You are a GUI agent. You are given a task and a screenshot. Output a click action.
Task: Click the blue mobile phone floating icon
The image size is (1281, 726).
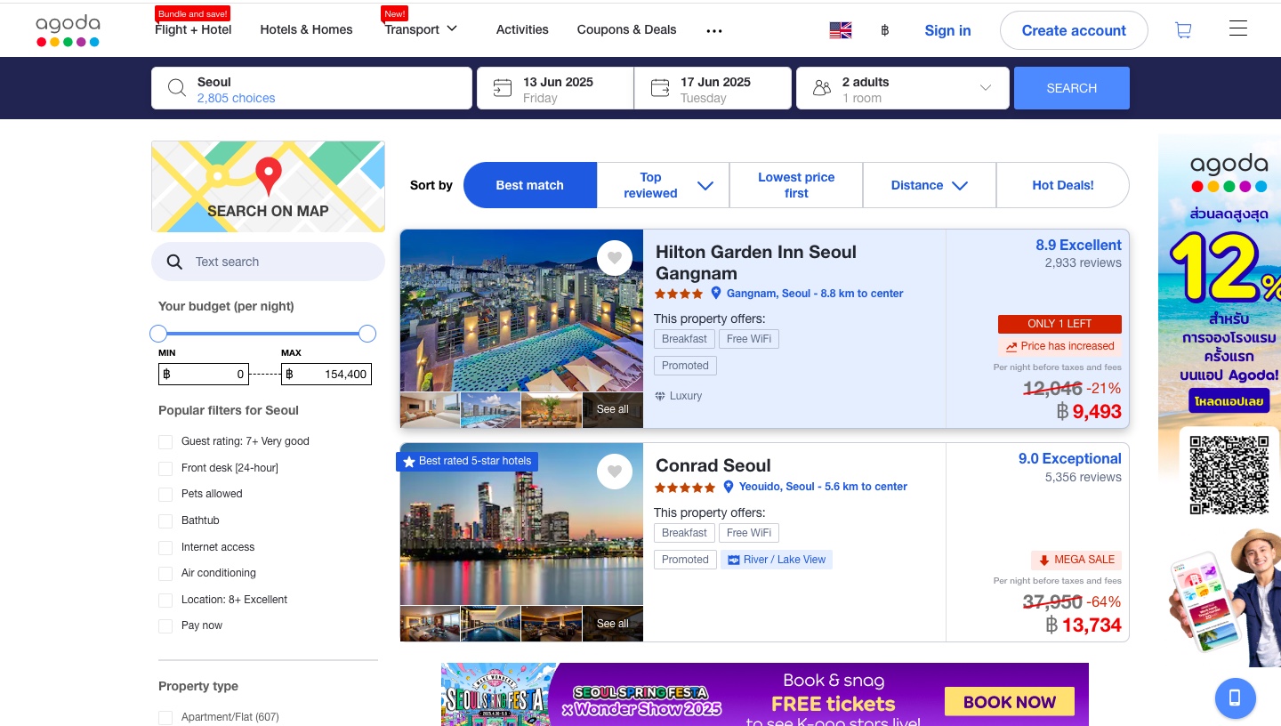pyautogui.click(x=1235, y=698)
